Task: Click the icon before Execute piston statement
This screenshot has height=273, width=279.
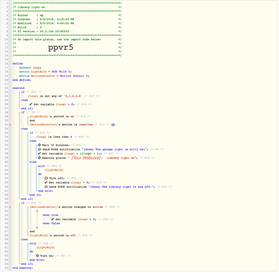Action: tap(39, 158)
